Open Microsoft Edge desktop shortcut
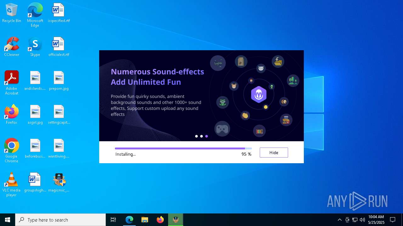The height and width of the screenshot is (226, 403). tap(35, 15)
